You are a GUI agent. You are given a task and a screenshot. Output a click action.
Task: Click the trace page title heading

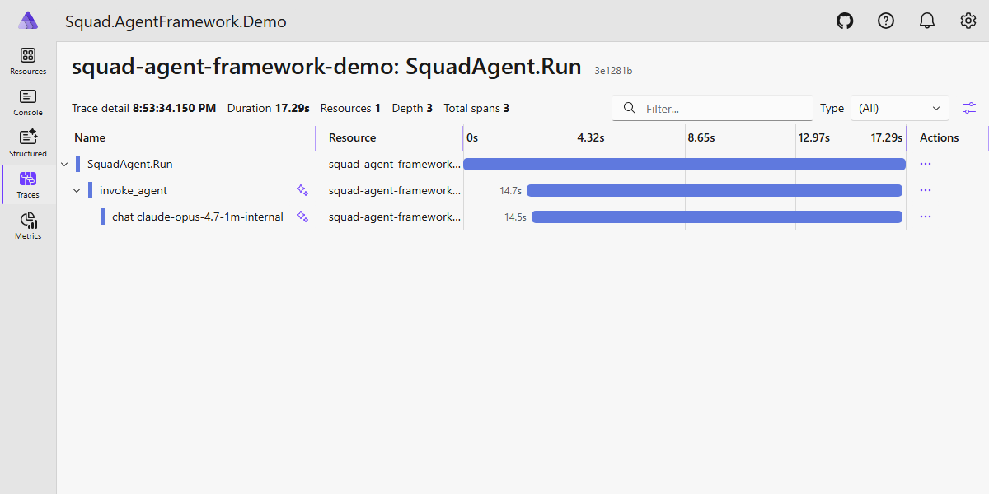click(x=326, y=67)
